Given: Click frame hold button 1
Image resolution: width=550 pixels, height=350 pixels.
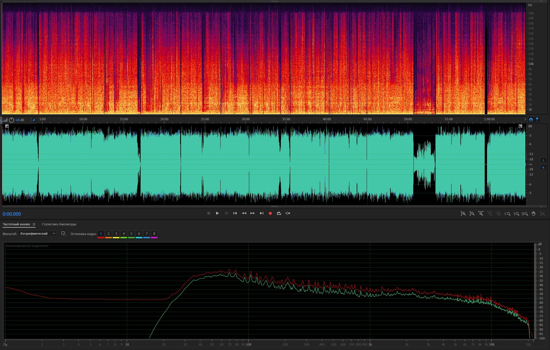Looking at the screenshot, I should pyautogui.click(x=101, y=234).
